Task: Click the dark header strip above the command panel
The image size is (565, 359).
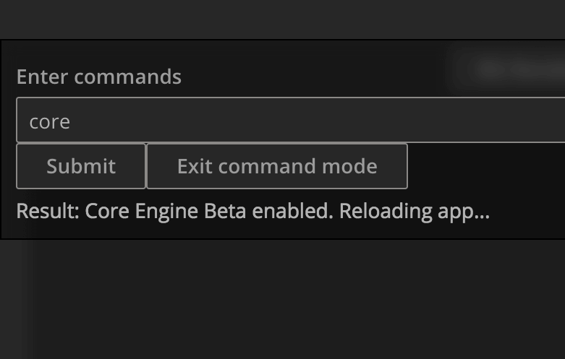Action: [282, 19]
